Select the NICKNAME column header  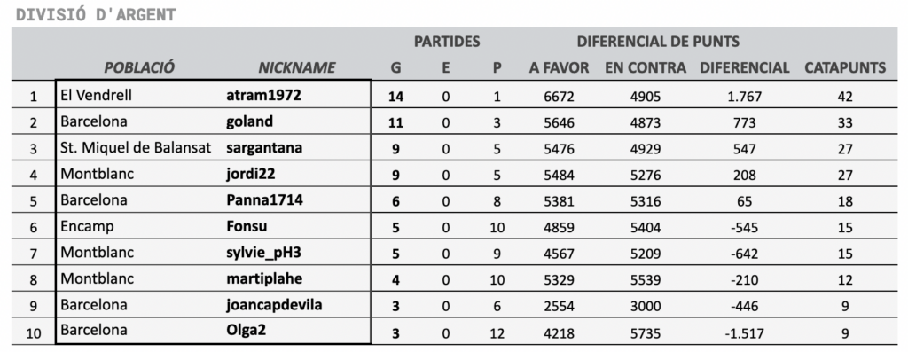(296, 67)
